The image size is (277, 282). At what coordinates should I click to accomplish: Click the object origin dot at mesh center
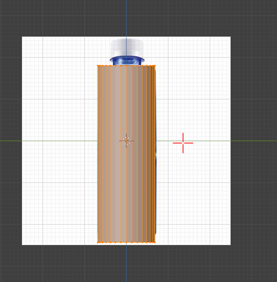(126, 141)
